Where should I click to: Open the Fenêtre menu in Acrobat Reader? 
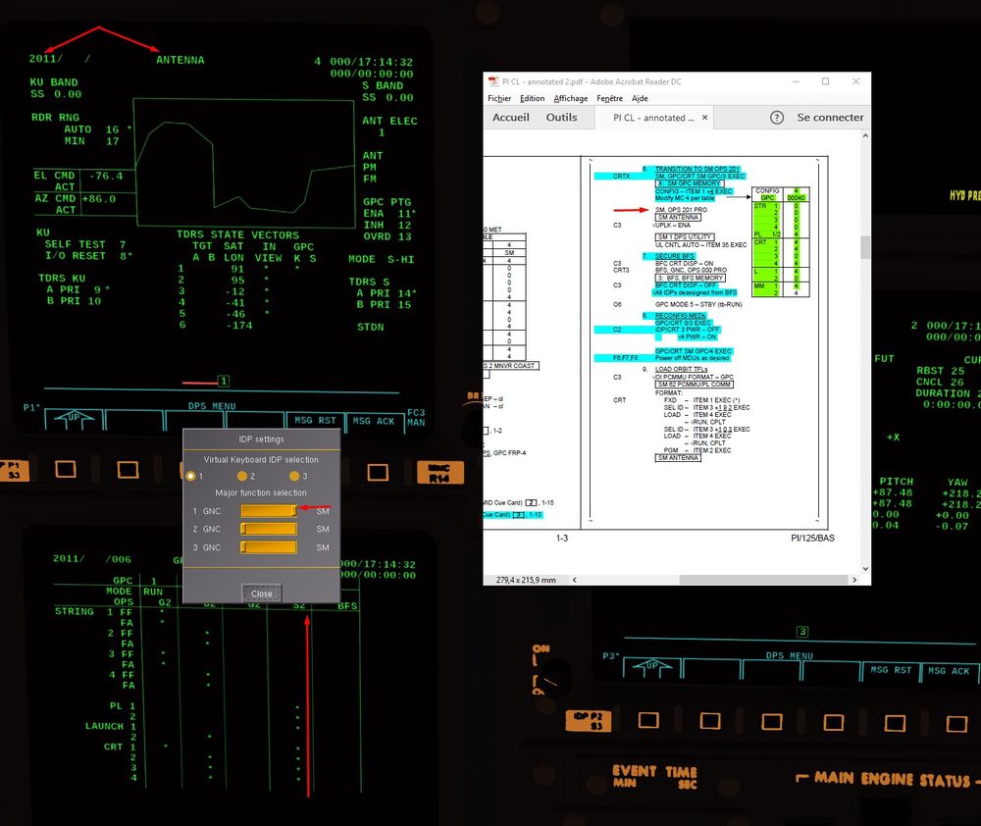pyautogui.click(x=609, y=98)
